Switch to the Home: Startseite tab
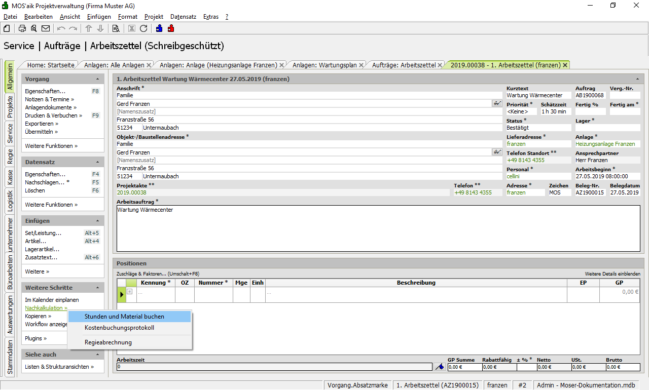 pos(51,65)
